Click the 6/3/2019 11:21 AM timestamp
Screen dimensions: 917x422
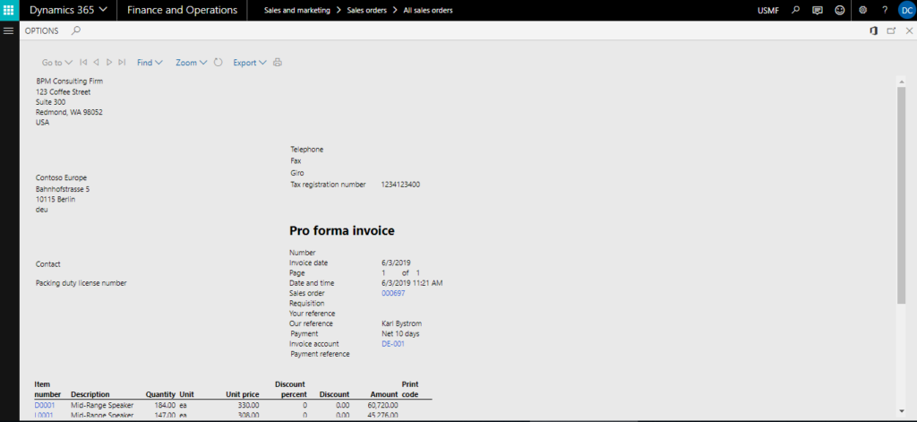coord(412,283)
